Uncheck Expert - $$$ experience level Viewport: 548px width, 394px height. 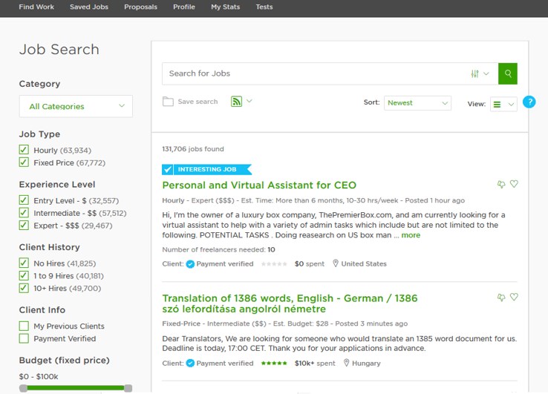pyautogui.click(x=24, y=226)
